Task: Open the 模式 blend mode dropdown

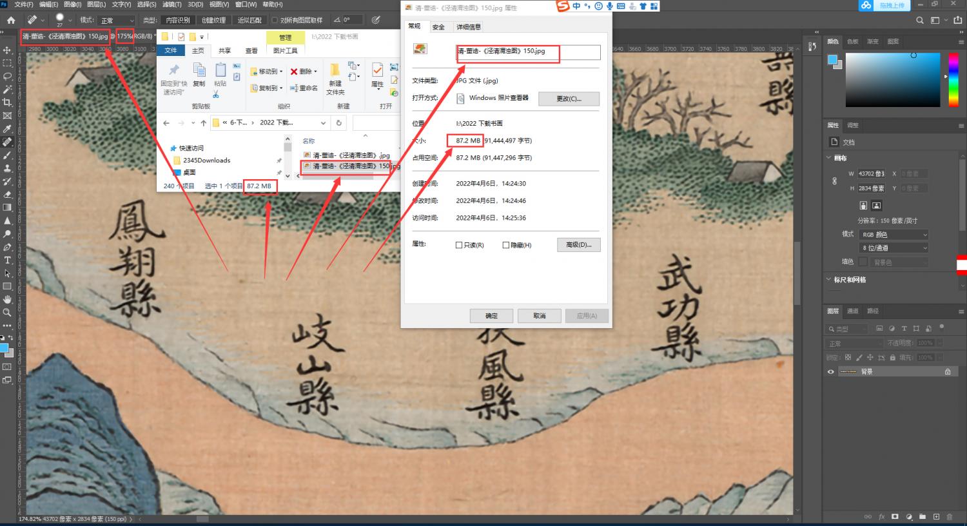Action: click(117, 21)
